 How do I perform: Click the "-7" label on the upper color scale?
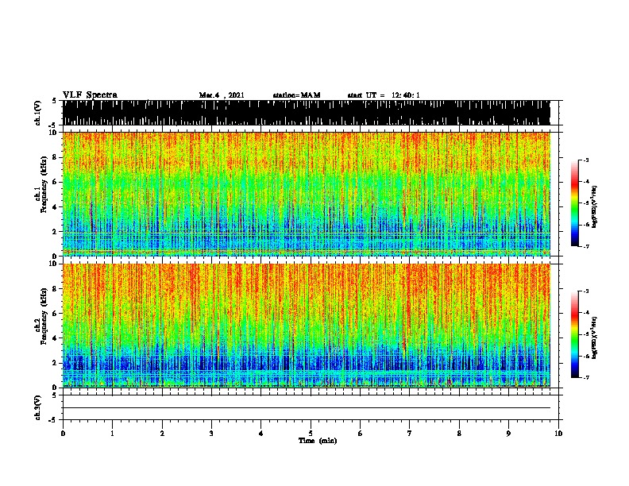pos(586,246)
